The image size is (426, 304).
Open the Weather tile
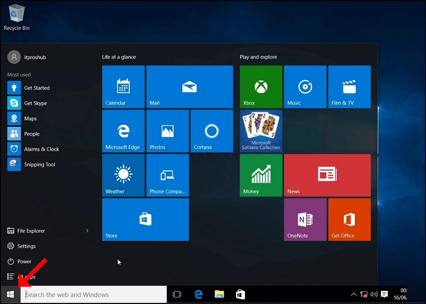[x=123, y=175]
